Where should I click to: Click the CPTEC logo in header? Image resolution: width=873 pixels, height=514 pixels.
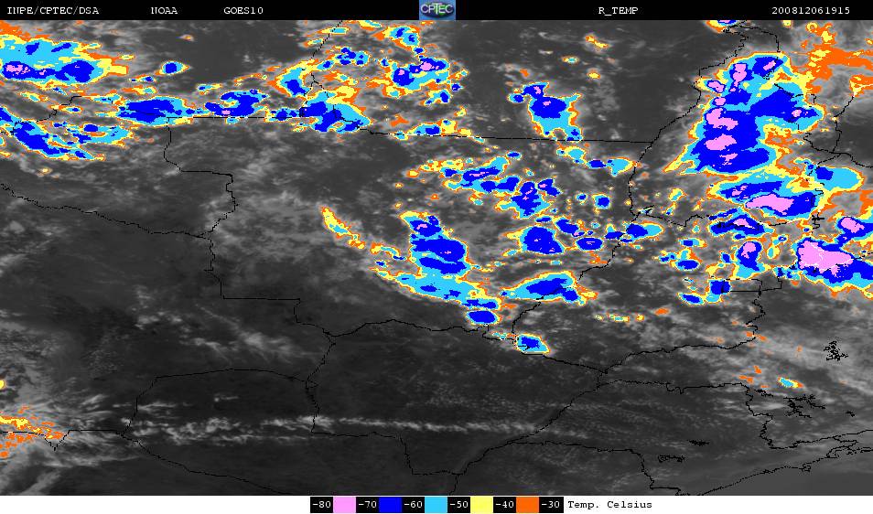click(x=437, y=10)
